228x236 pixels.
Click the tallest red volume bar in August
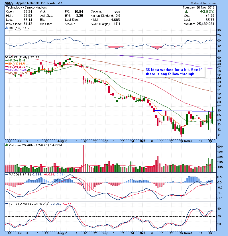(x=84, y=159)
